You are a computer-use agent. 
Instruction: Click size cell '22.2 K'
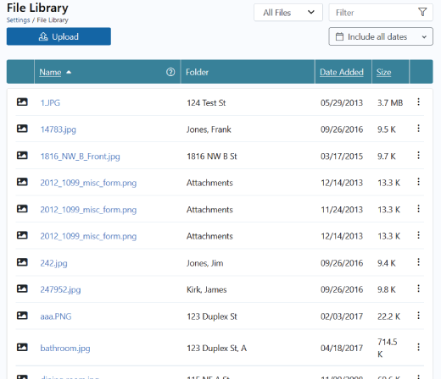[388, 316]
